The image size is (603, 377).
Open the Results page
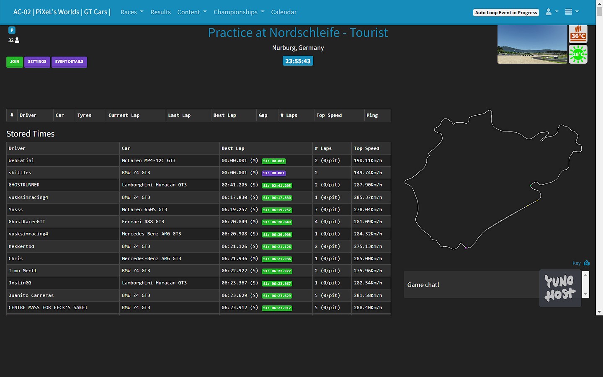point(160,12)
